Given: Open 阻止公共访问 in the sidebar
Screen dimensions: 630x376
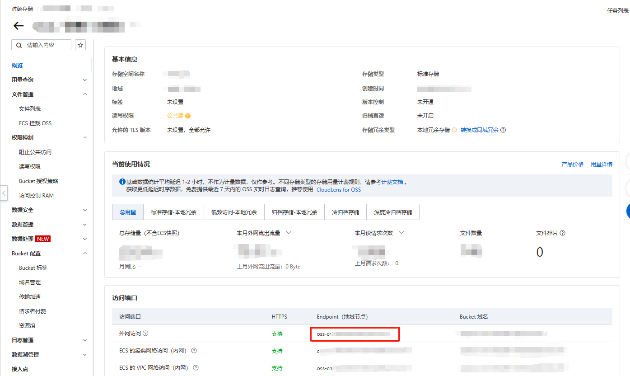Looking at the screenshot, I should coord(35,152).
